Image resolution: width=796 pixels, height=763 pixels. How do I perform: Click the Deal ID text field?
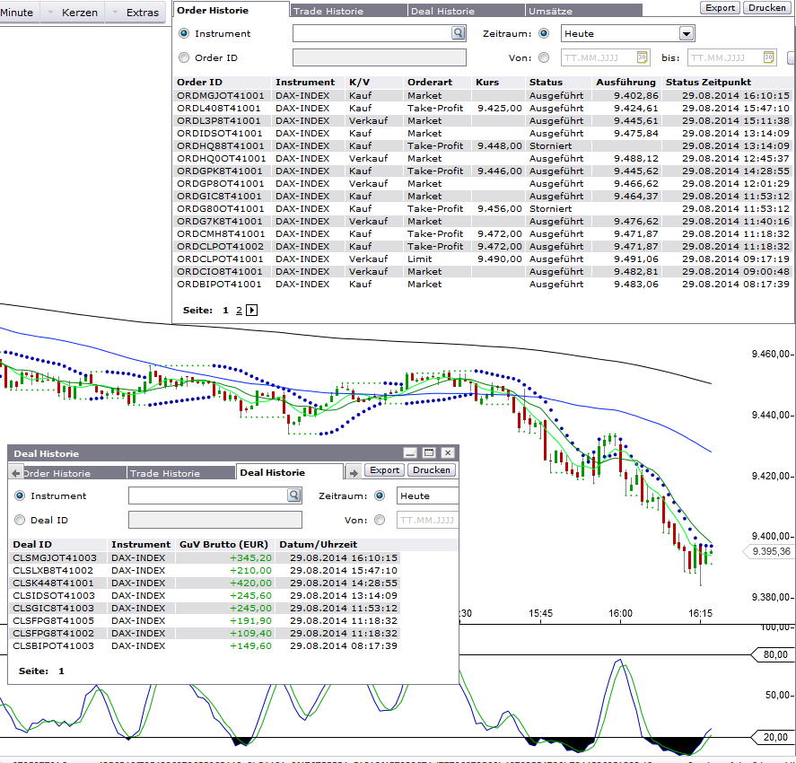pos(215,520)
